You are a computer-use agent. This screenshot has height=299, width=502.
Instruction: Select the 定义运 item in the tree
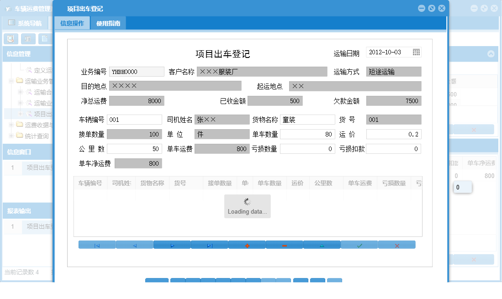(41, 69)
